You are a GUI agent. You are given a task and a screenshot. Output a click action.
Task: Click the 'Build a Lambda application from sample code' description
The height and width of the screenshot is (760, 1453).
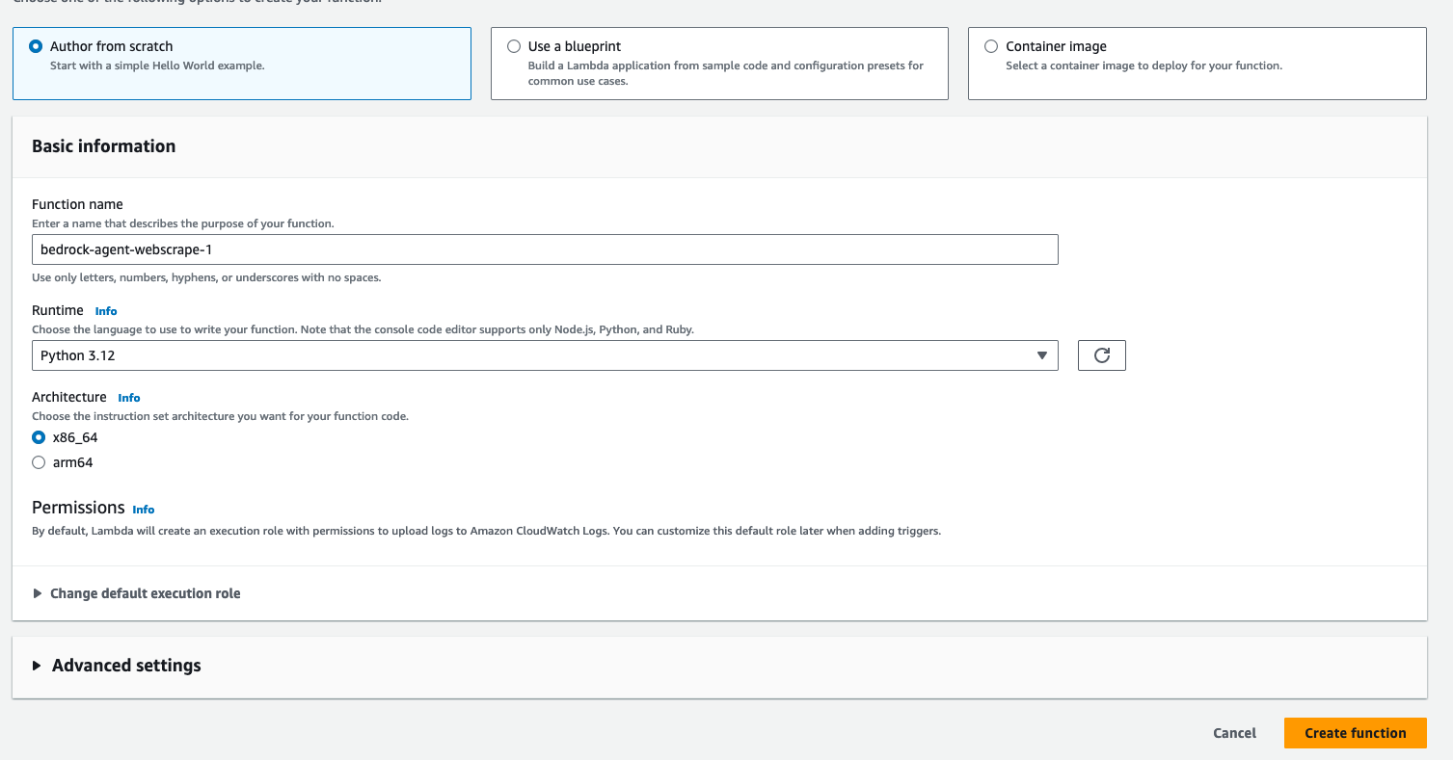726,73
